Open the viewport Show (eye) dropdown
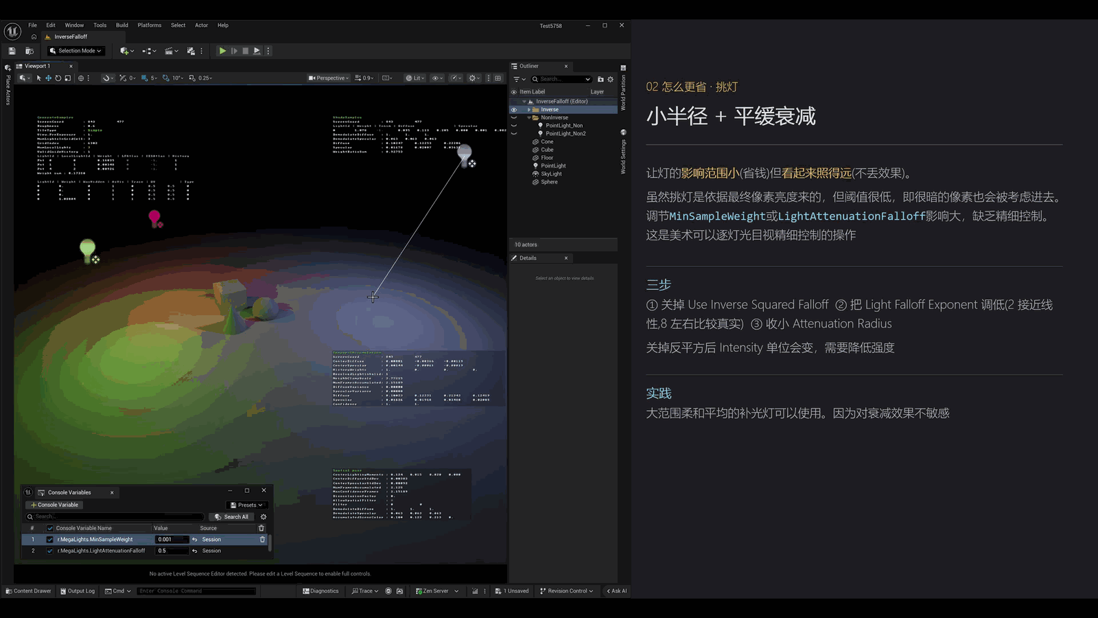Viewport: 1098px width, 618px height. click(x=437, y=78)
